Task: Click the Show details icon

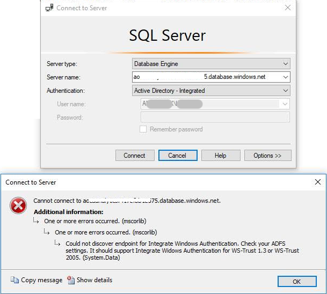Action: [x=71, y=280]
